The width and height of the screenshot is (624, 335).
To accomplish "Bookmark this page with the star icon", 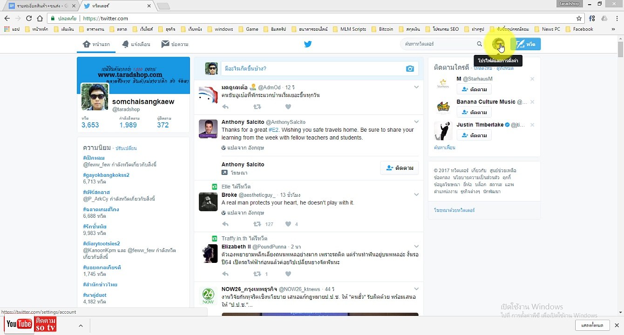I will pos(579,19).
